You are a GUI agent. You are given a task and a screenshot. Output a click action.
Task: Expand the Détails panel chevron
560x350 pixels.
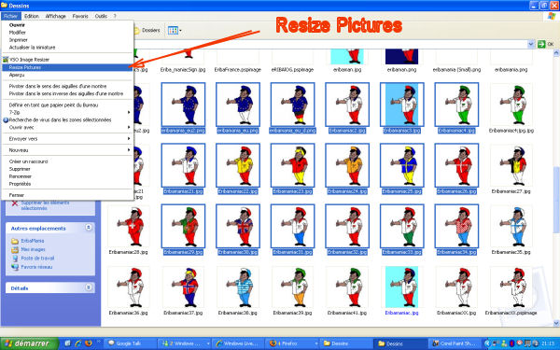[x=89, y=287]
